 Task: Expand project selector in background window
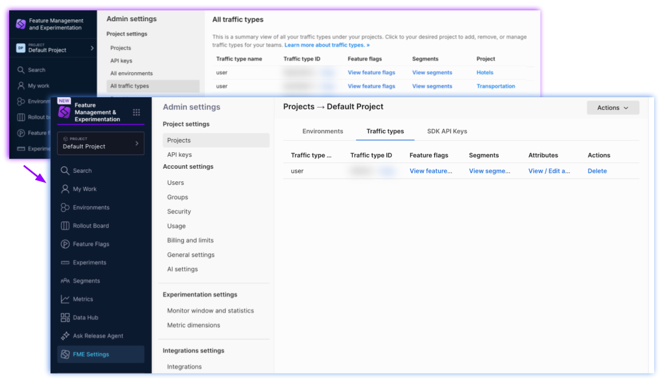tap(92, 49)
